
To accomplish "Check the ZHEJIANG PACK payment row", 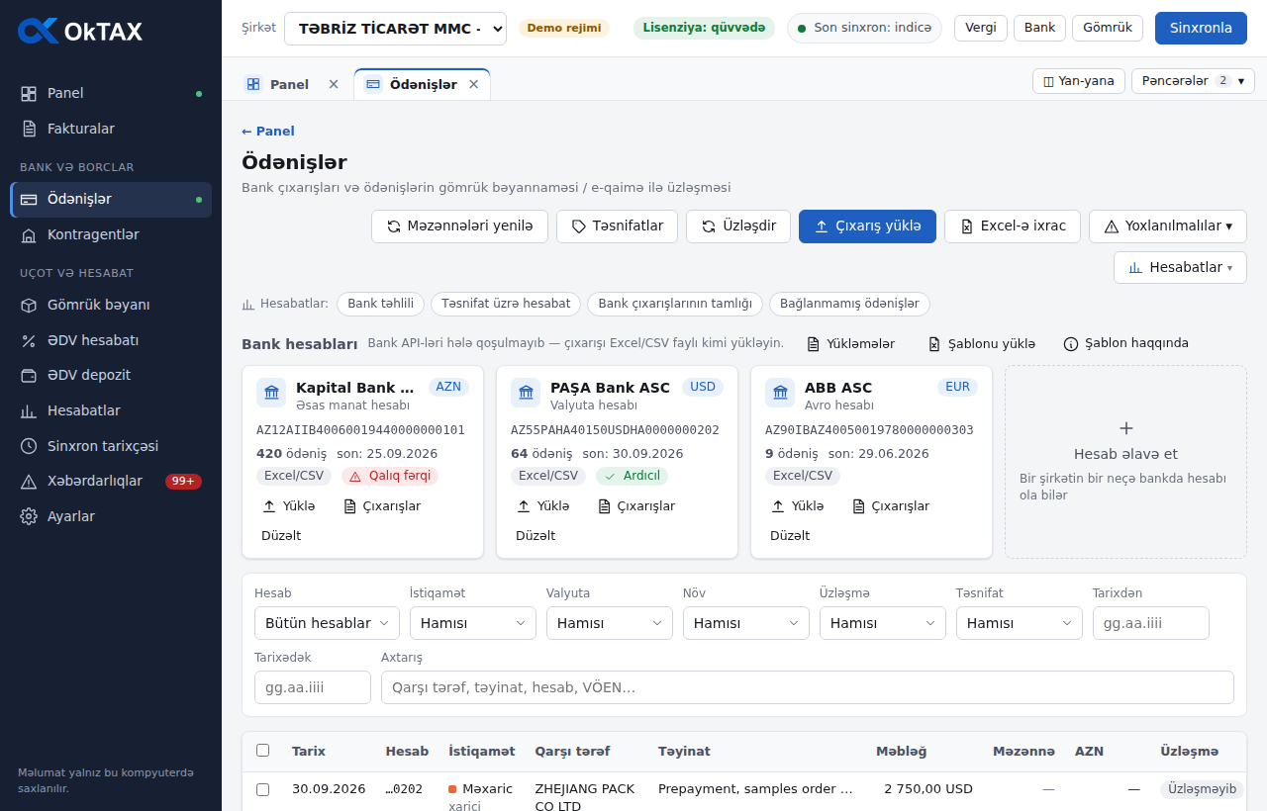I will 262,789.
